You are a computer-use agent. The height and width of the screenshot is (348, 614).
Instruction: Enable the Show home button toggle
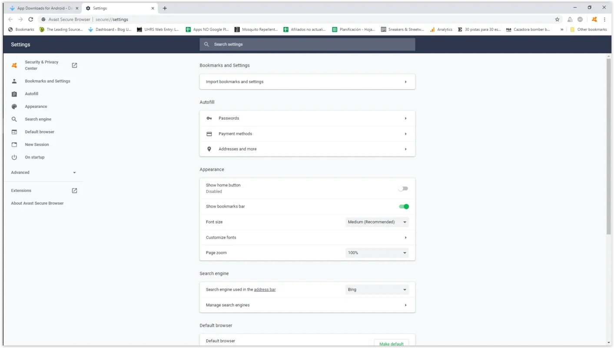(403, 188)
